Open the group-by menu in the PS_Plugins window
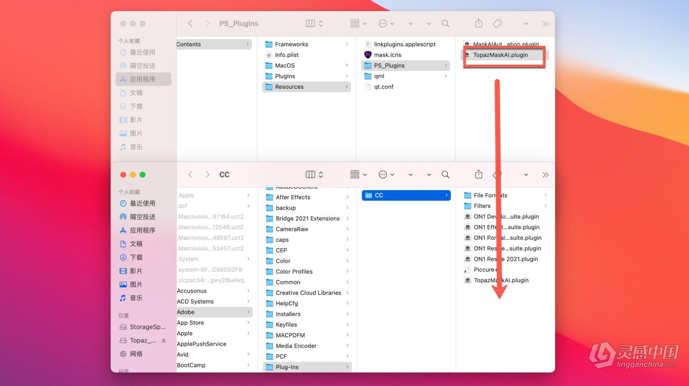The image size is (689, 386). tap(358, 23)
